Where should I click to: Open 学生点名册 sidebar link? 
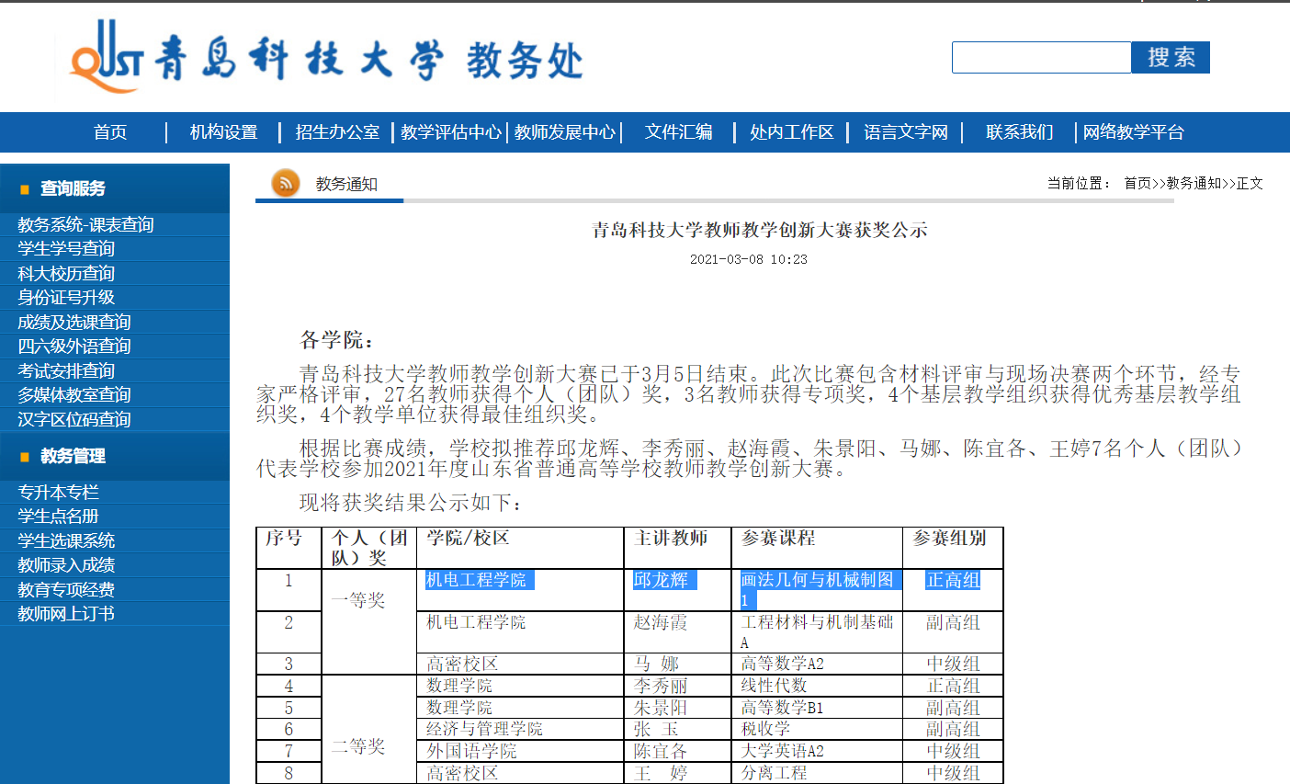[58, 517]
